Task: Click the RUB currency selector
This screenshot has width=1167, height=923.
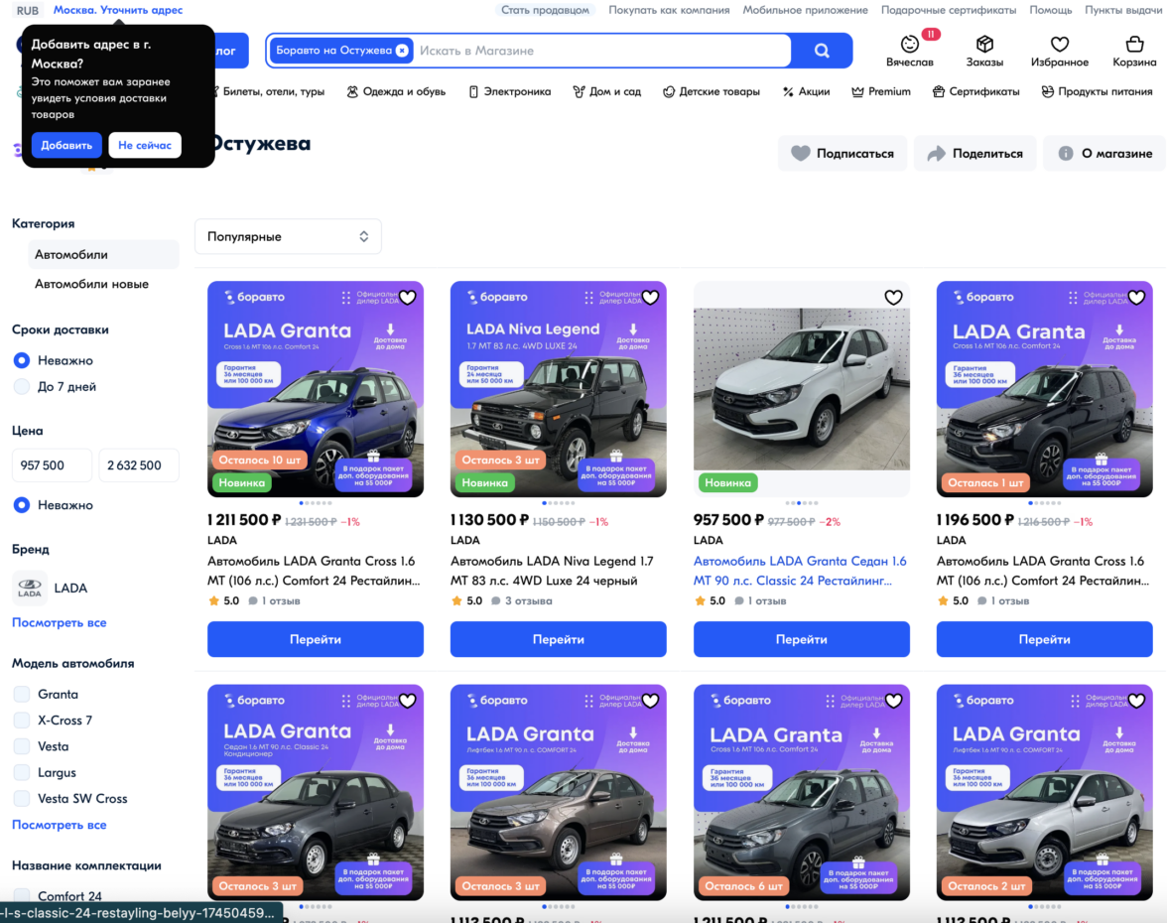Action: click(28, 10)
